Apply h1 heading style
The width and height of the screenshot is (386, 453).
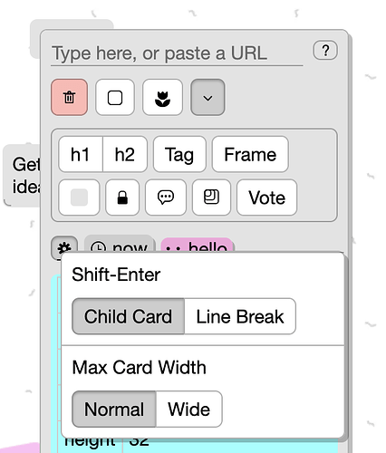coord(81,154)
